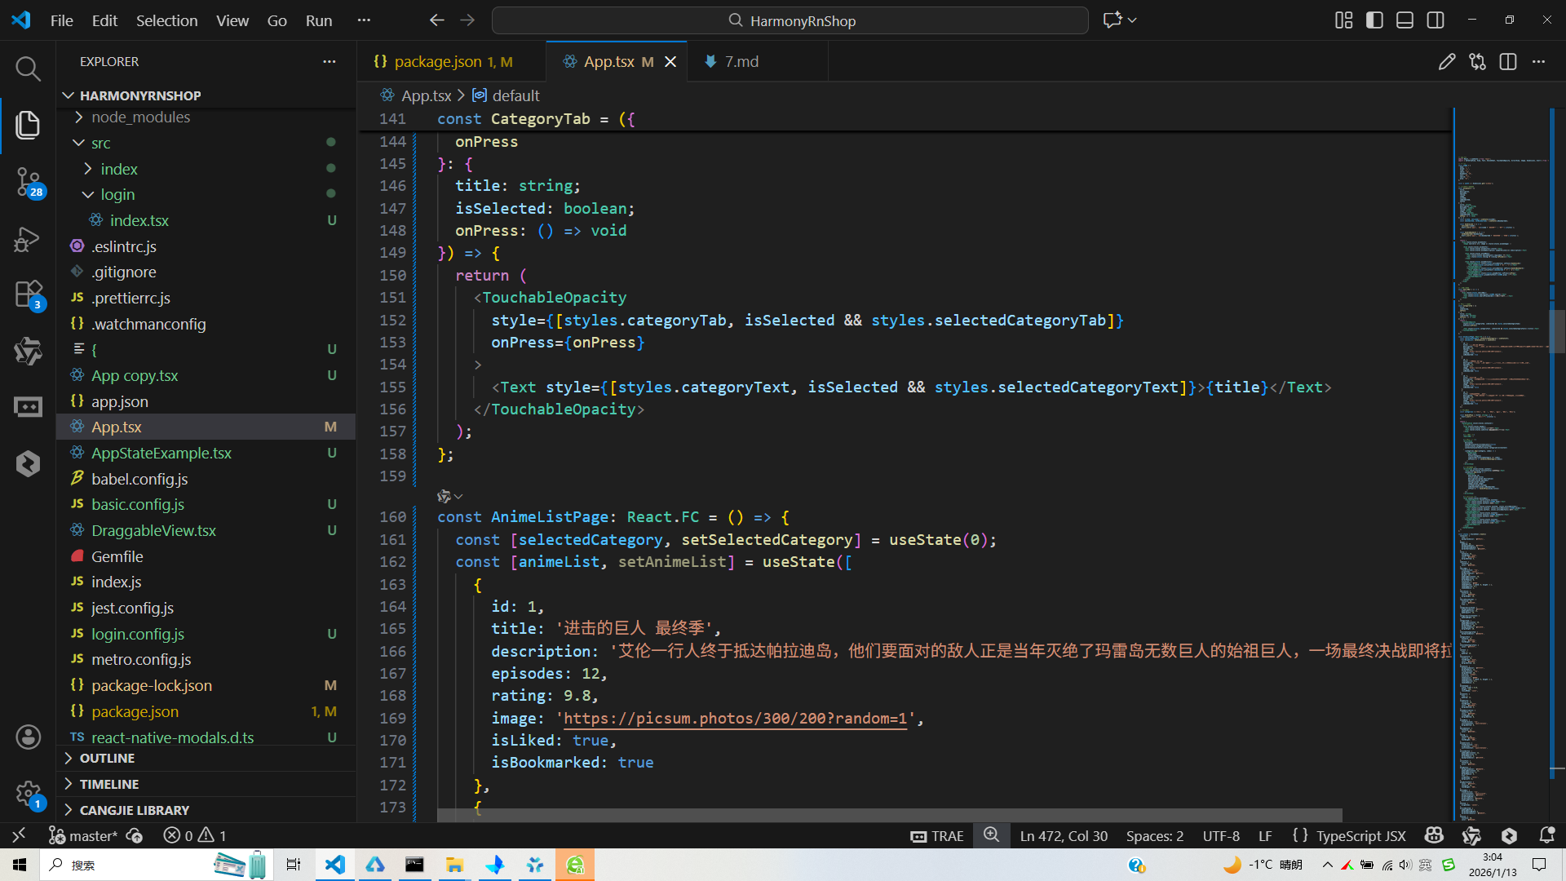The width and height of the screenshot is (1566, 881).
Task: Expand the OUTLINE section
Action: (107, 758)
